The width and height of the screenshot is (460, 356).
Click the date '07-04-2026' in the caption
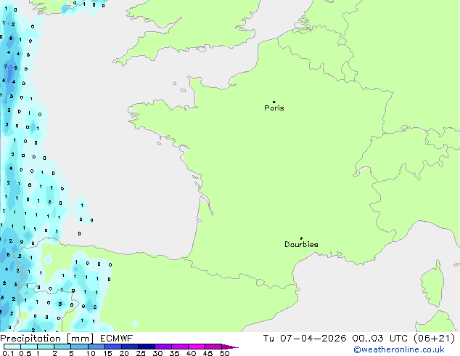pyautogui.click(x=313, y=339)
